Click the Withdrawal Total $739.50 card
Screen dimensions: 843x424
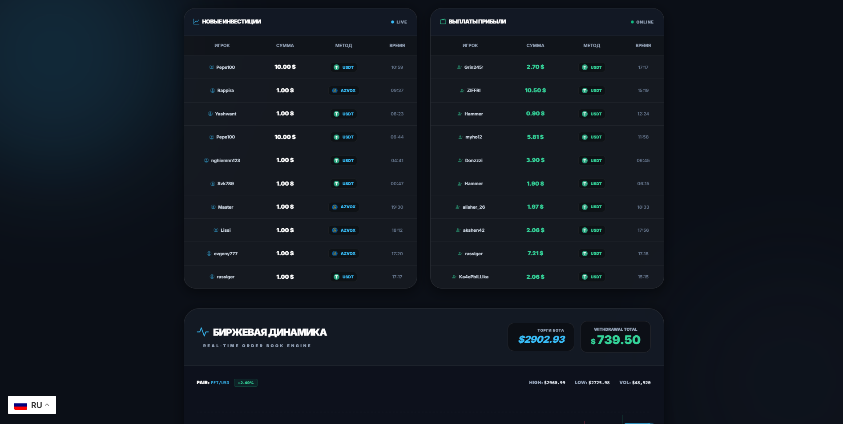616,337
